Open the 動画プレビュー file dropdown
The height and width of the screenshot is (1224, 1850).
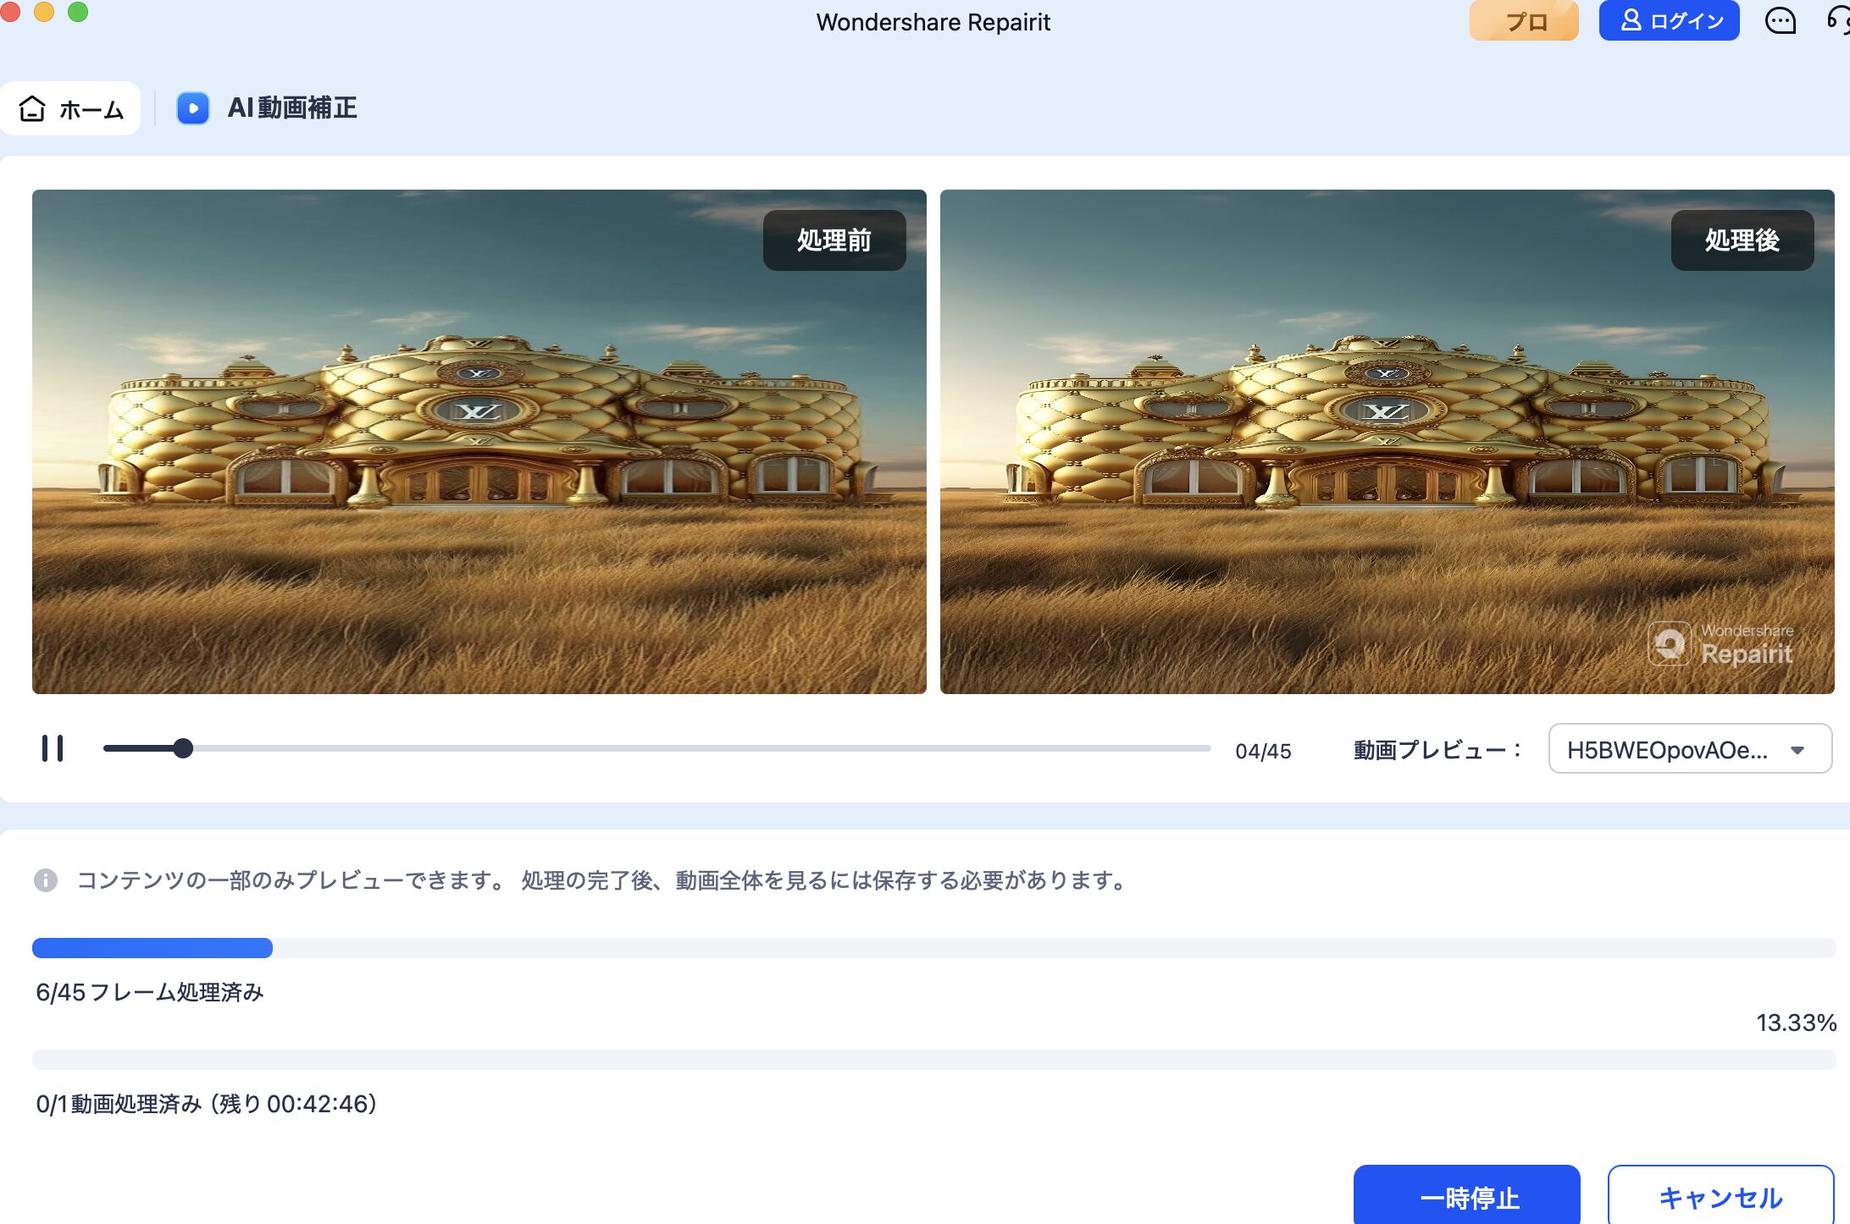(x=1690, y=749)
